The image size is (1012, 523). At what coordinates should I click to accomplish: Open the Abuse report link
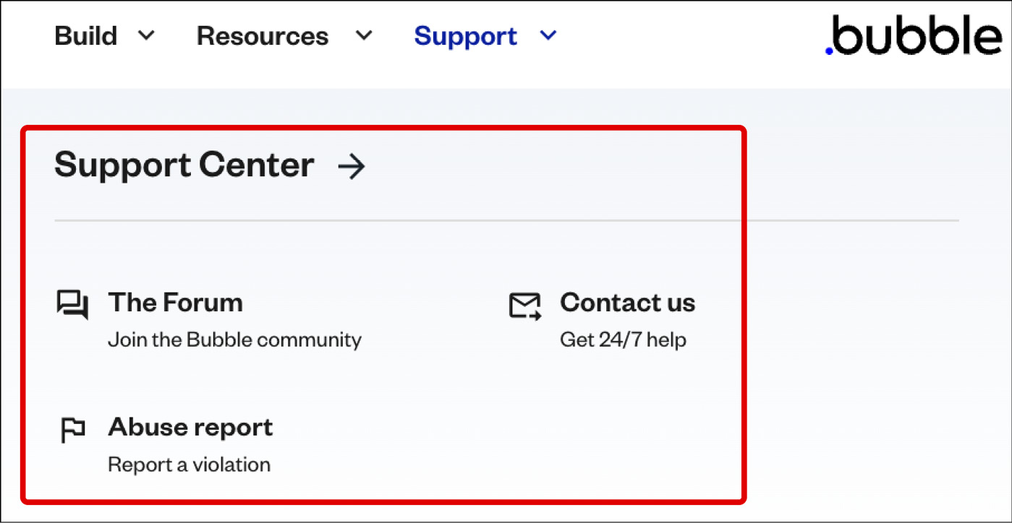coord(190,427)
